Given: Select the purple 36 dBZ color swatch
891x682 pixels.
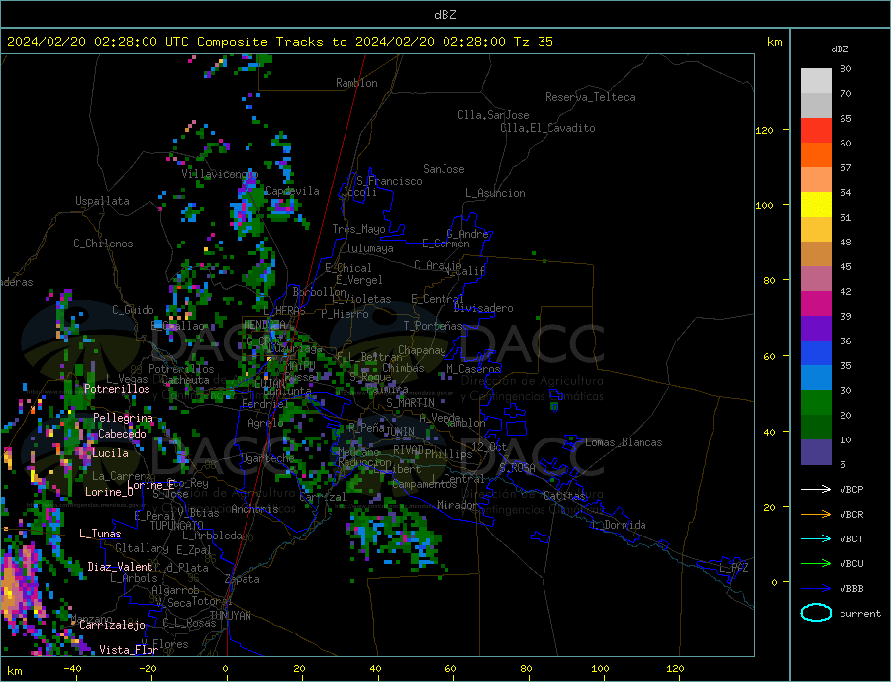Looking at the screenshot, I should click(816, 329).
